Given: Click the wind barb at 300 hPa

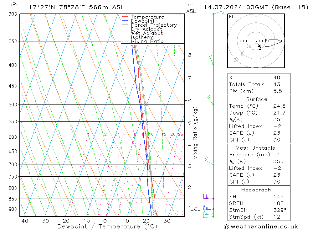Looking at the screenshot, I should 219,13.
